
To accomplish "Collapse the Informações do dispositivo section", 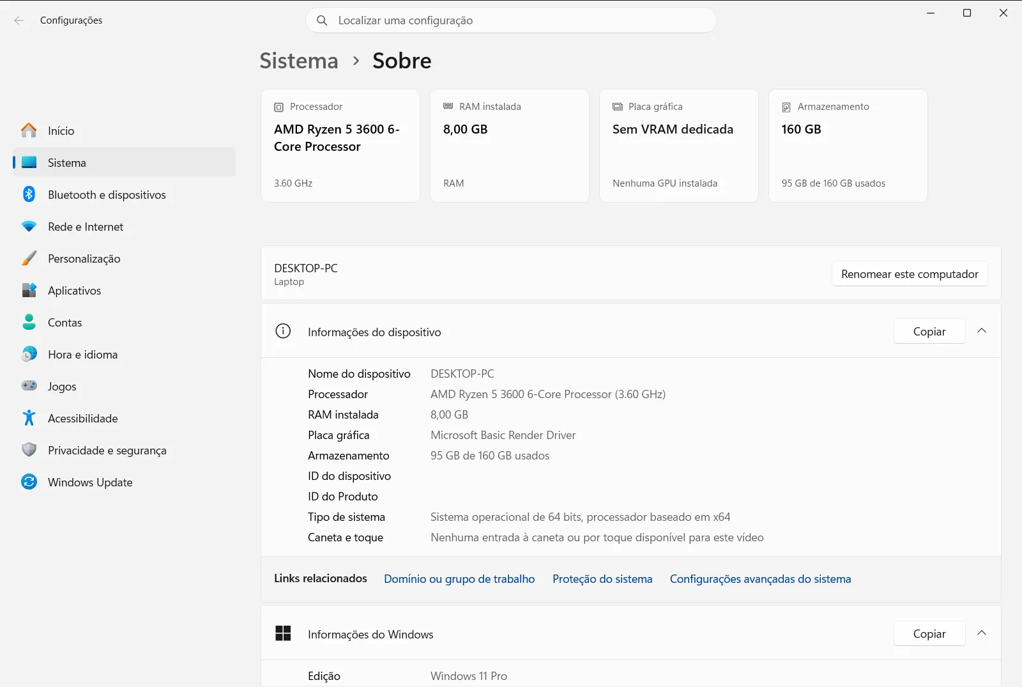I will [982, 331].
